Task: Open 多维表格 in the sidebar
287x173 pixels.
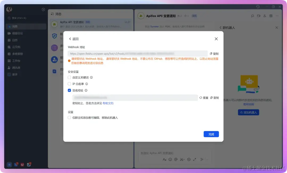Action: point(26,54)
